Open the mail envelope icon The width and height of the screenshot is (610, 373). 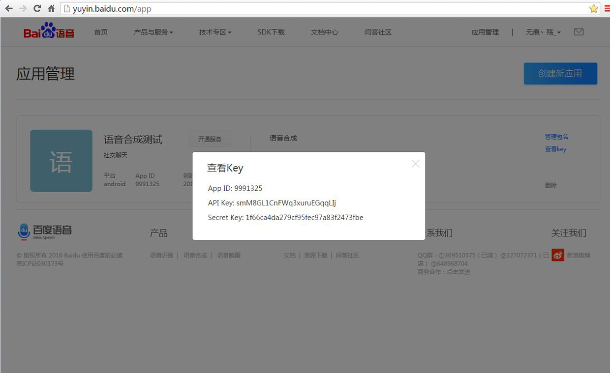click(x=579, y=32)
